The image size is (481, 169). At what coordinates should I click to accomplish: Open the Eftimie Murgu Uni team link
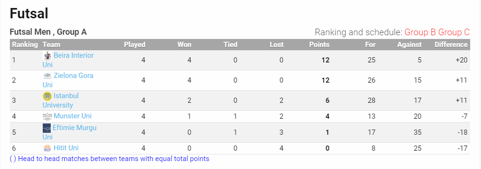click(70, 132)
